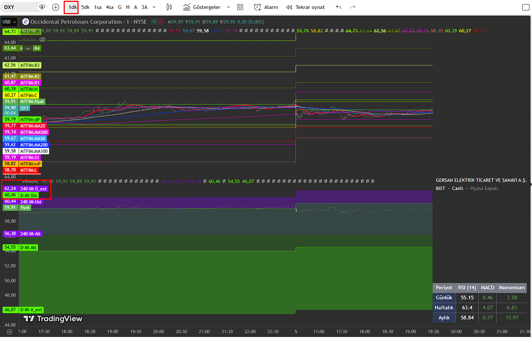The image size is (532, 338).
Task: Expand the favorite indicators dropdown arrow
Action: (x=229, y=7)
